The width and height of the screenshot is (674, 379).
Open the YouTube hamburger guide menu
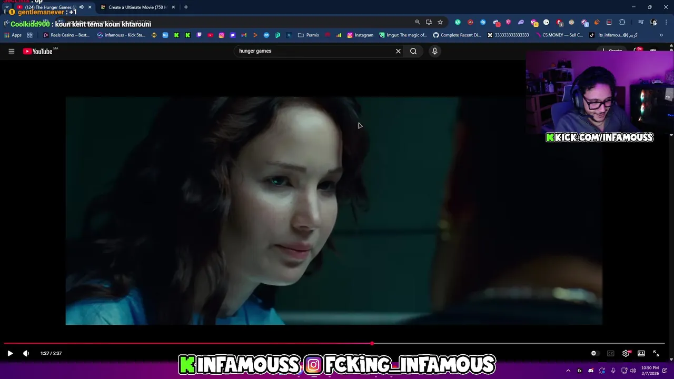point(11,51)
